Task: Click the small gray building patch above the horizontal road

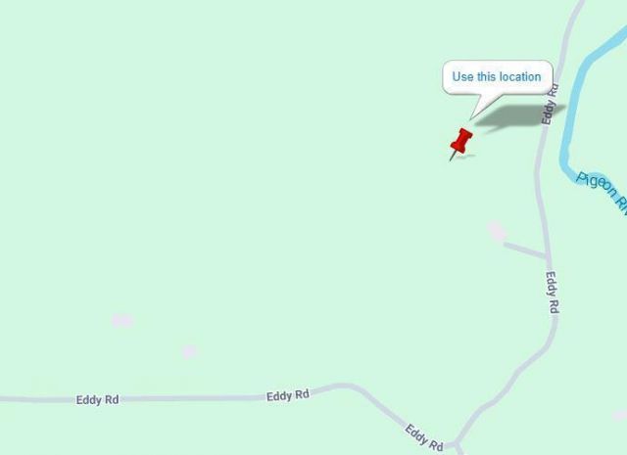Action: click(x=189, y=351)
